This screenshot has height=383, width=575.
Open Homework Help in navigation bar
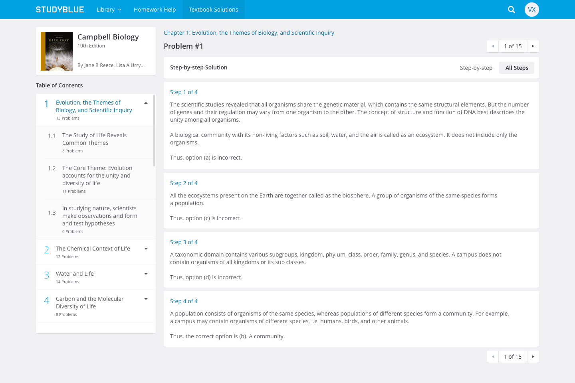(x=155, y=10)
